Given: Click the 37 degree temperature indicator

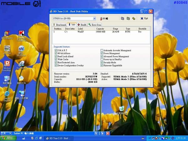Looking at the screenshot, I should (104, 18).
